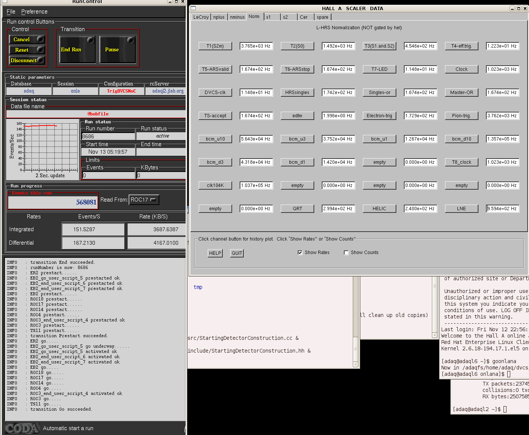Screen dimensions: 529x435
Task: Switch to the LeCroy tab
Action: tap(201, 17)
